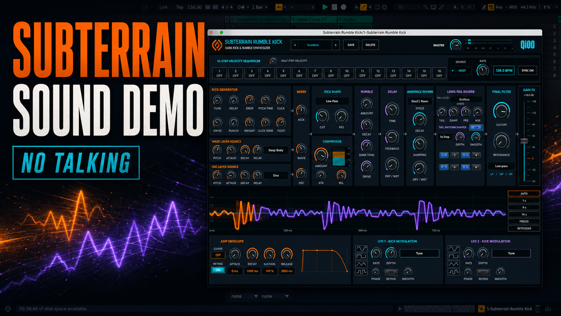Open the 1x Step rate dropdown

[445, 137]
